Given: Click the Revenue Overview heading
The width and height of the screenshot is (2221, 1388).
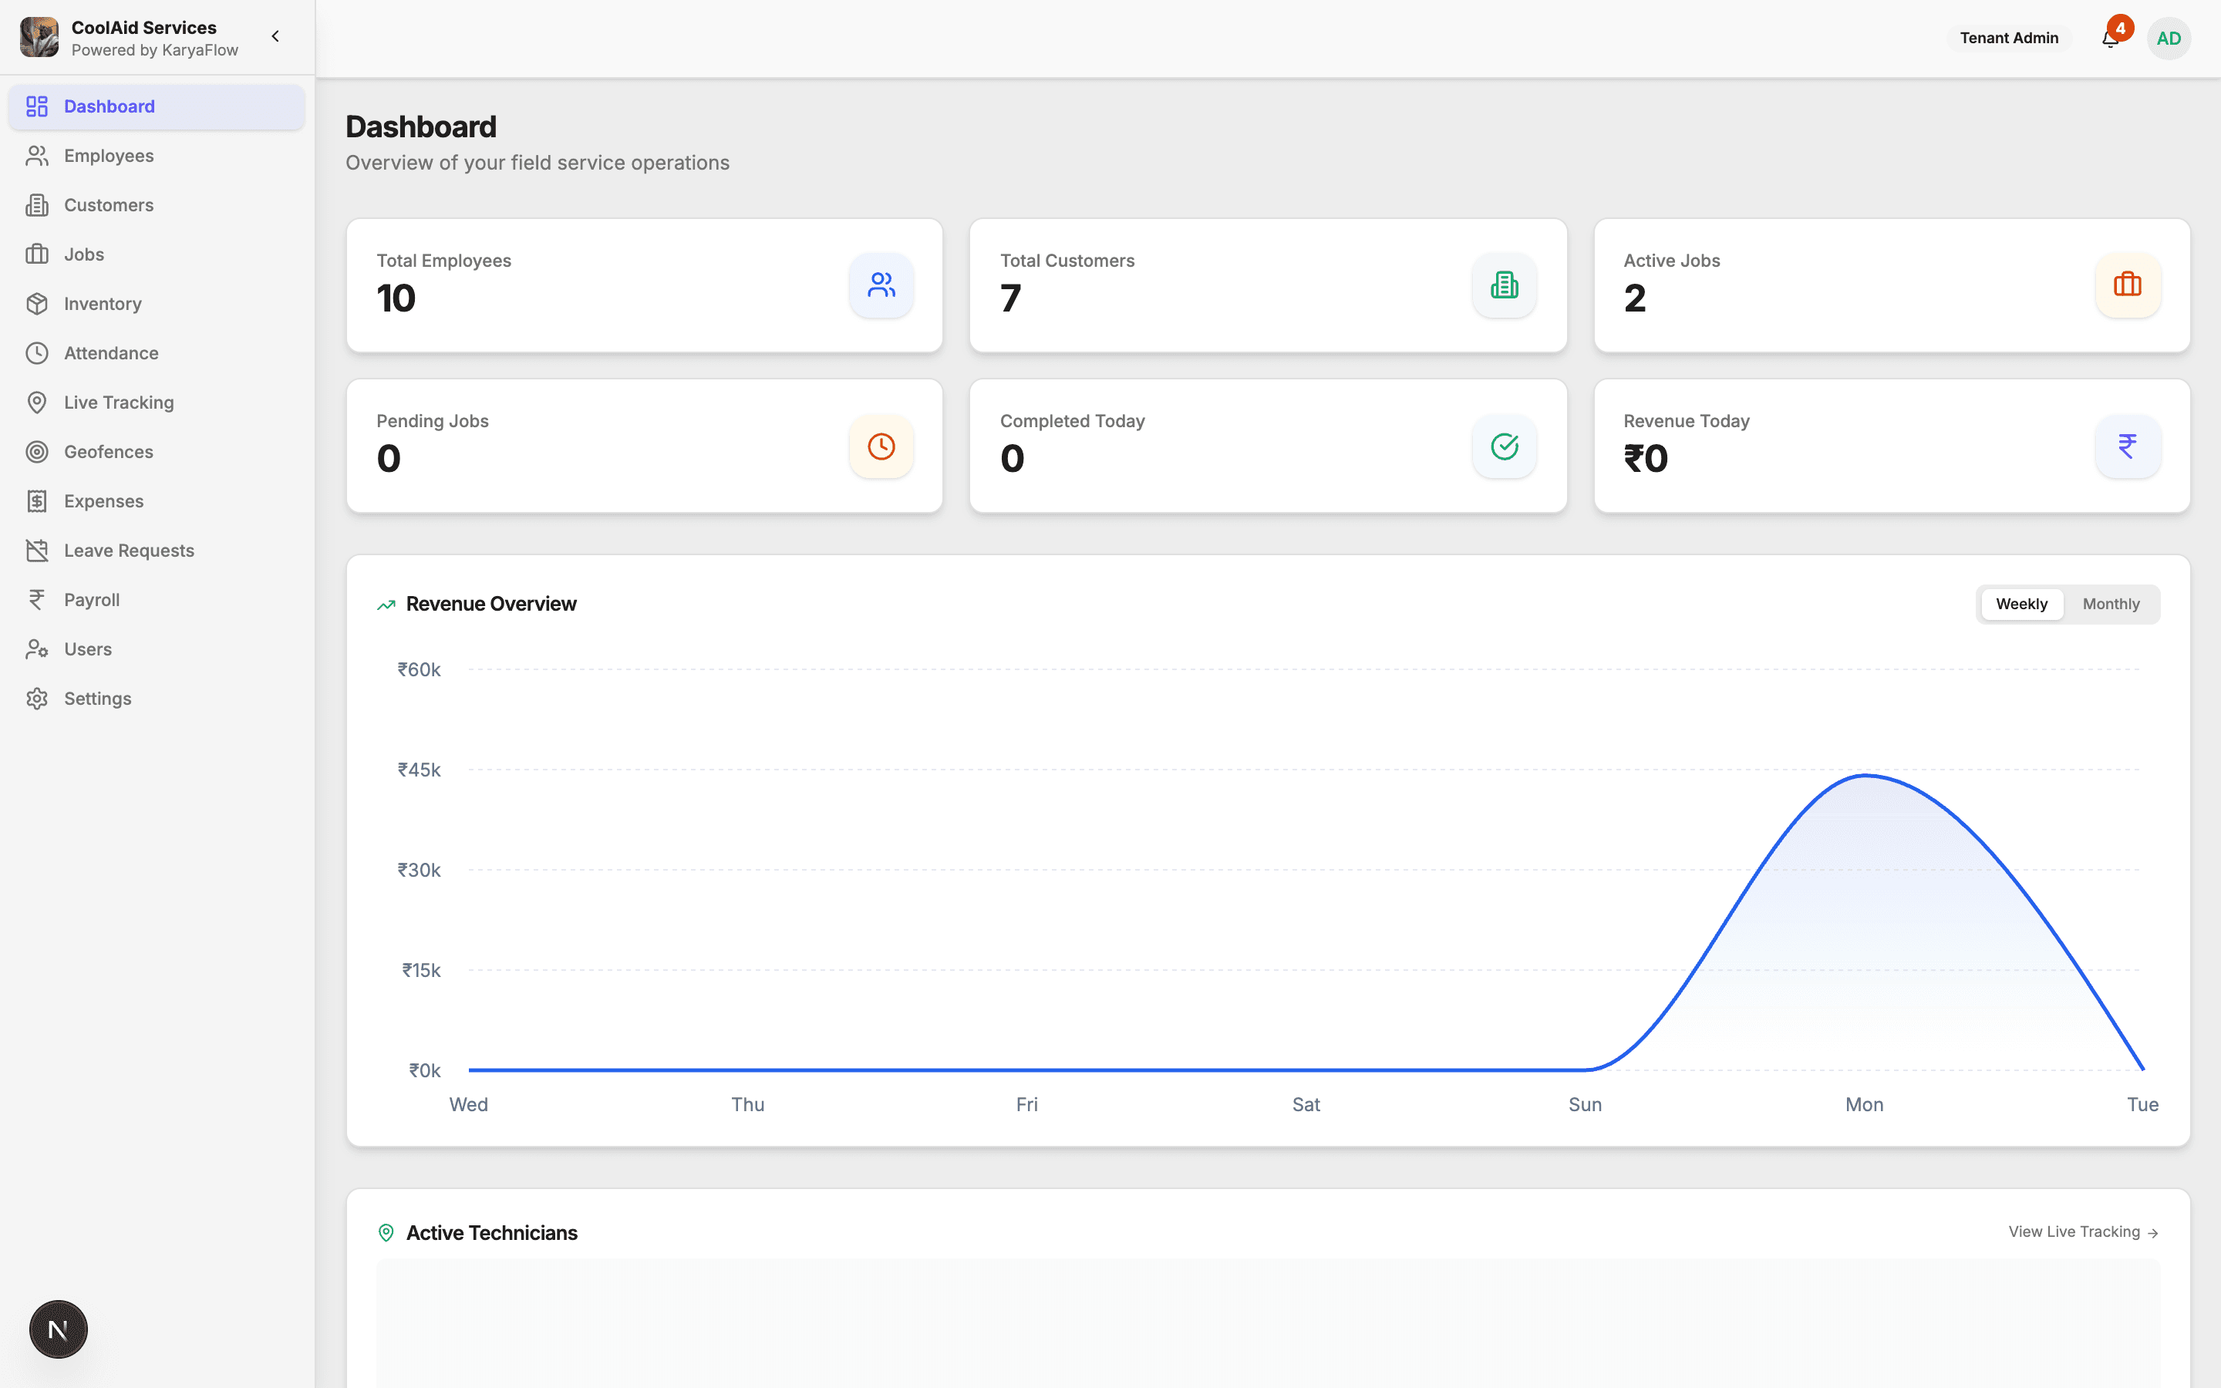Looking at the screenshot, I should tap(491, 604).
